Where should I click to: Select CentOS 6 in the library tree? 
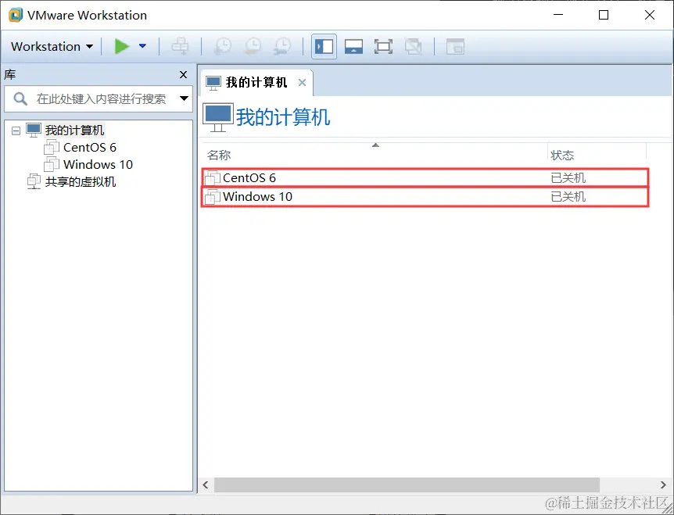89,148
